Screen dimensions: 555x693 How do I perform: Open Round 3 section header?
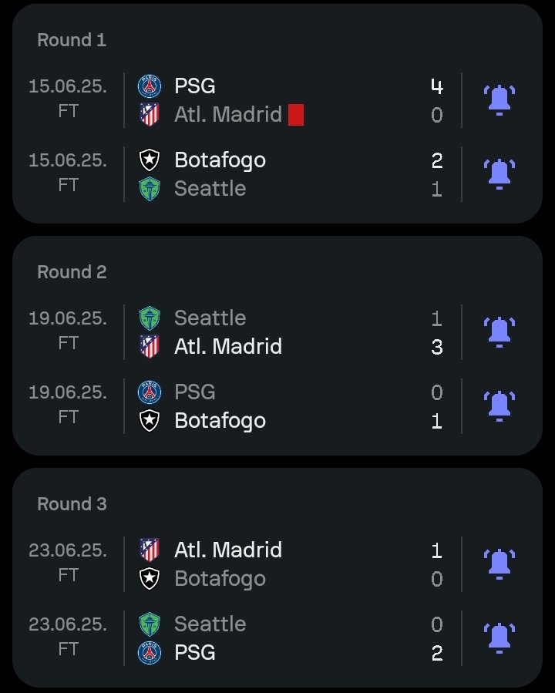(72, 504)
